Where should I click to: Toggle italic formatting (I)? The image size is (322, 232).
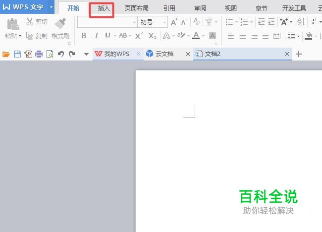coord(96,36)
